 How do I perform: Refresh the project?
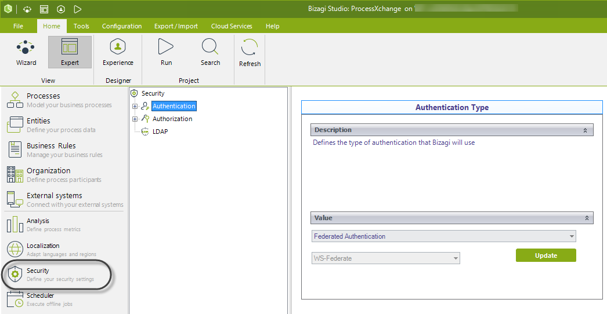click(250, 53)
